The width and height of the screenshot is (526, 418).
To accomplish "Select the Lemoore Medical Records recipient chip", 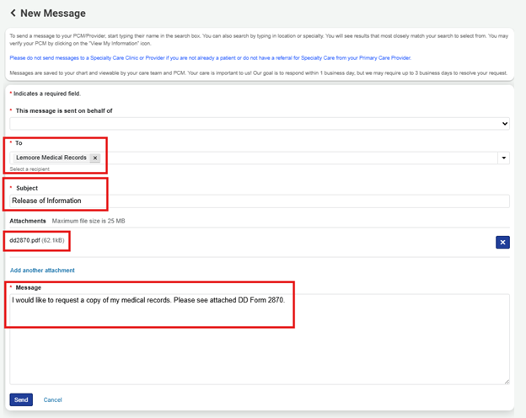I will [51, 158].
